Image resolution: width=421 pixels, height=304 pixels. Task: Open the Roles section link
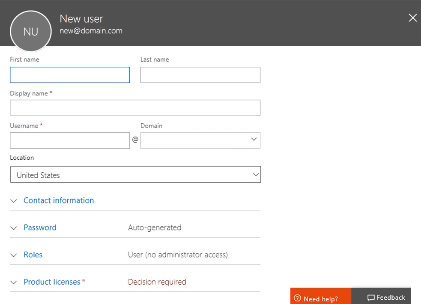(x=33, y=255)
